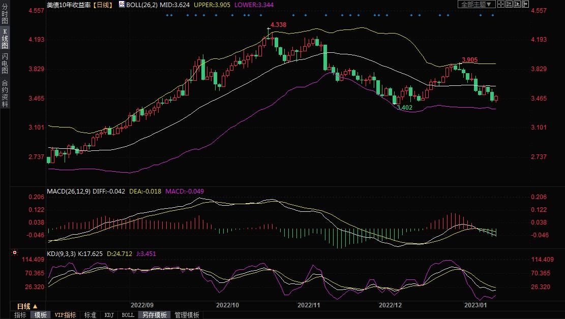Open the 全部主题 dropdown
This screenshot has width=565, height=319.
[476, 4]
